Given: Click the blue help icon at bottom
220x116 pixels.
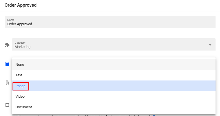Looking at the screenshot, I should coord(154,115).
